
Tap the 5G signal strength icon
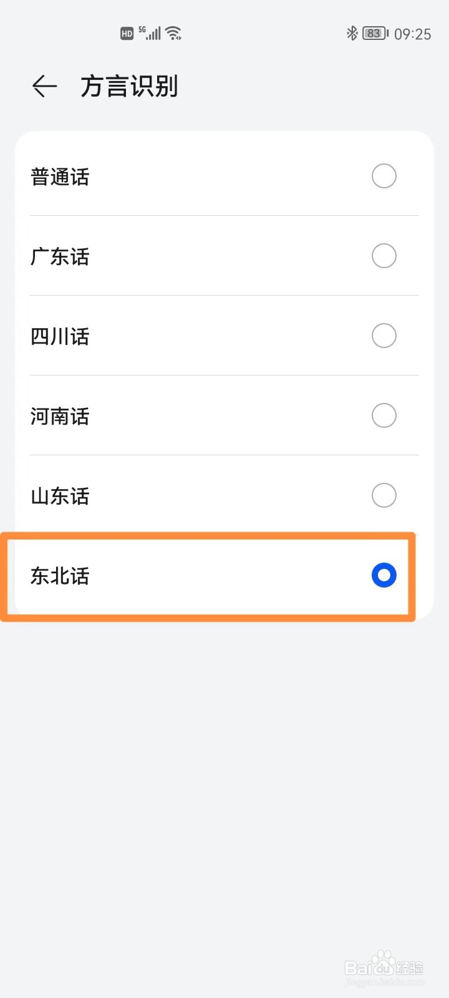[150, 33]
